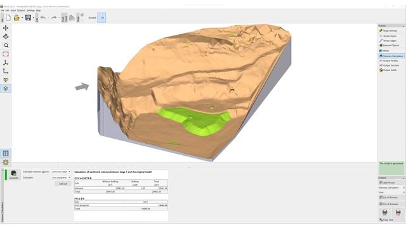Click the left printer icon
The image size is (406, 228).
point(385,213)
